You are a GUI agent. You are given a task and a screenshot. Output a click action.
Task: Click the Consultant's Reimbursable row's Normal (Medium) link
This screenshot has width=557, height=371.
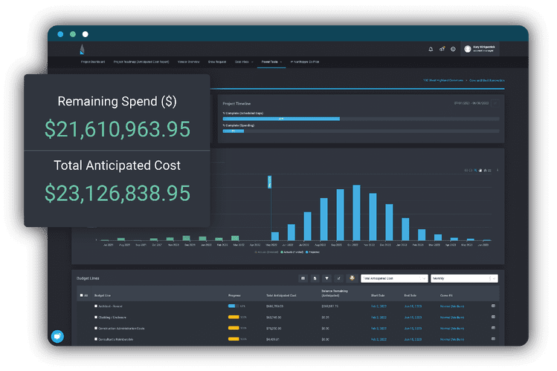pos(452,339)
